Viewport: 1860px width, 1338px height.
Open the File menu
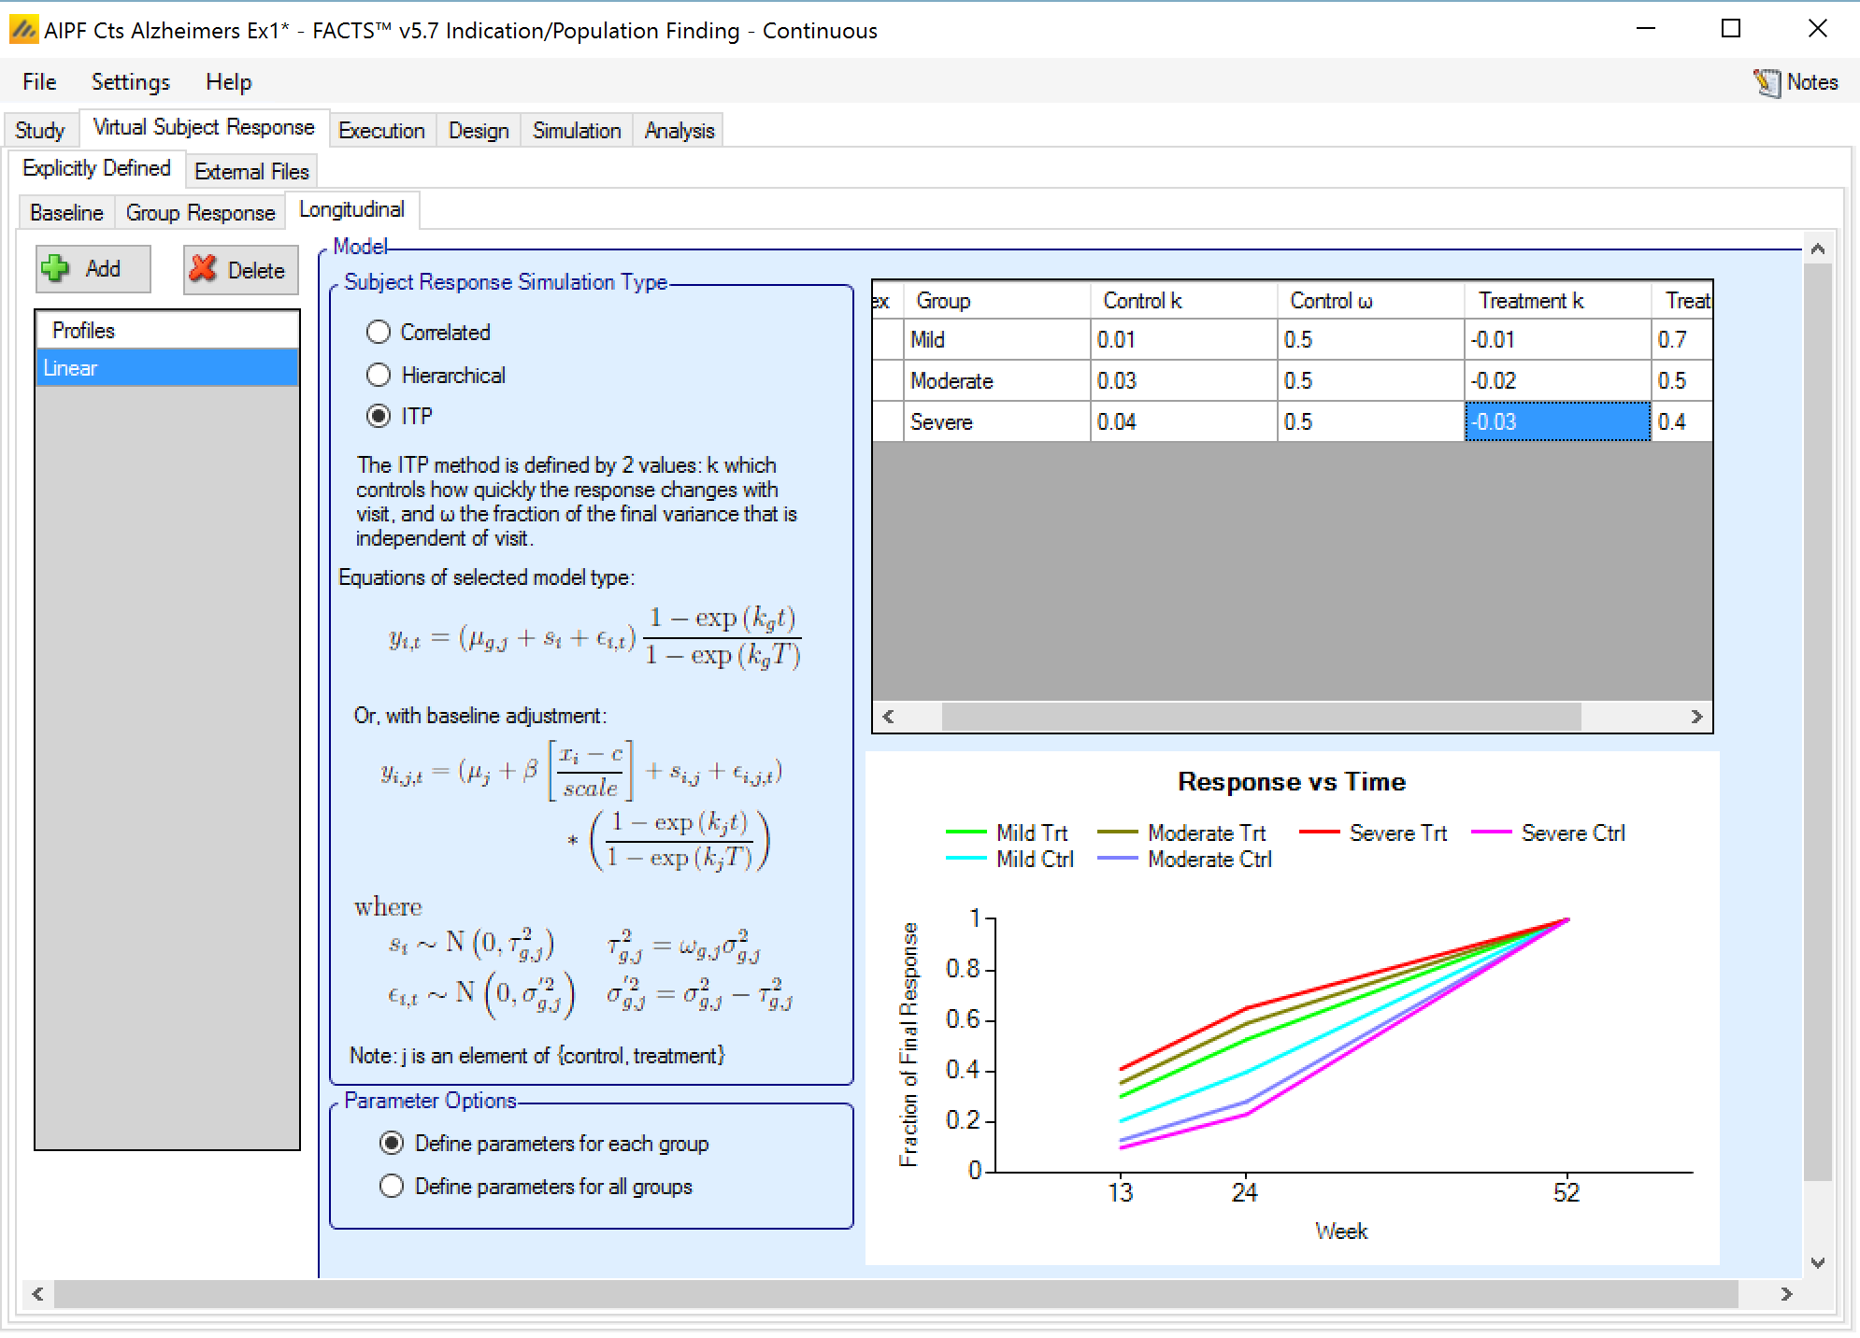click(39, 82)
